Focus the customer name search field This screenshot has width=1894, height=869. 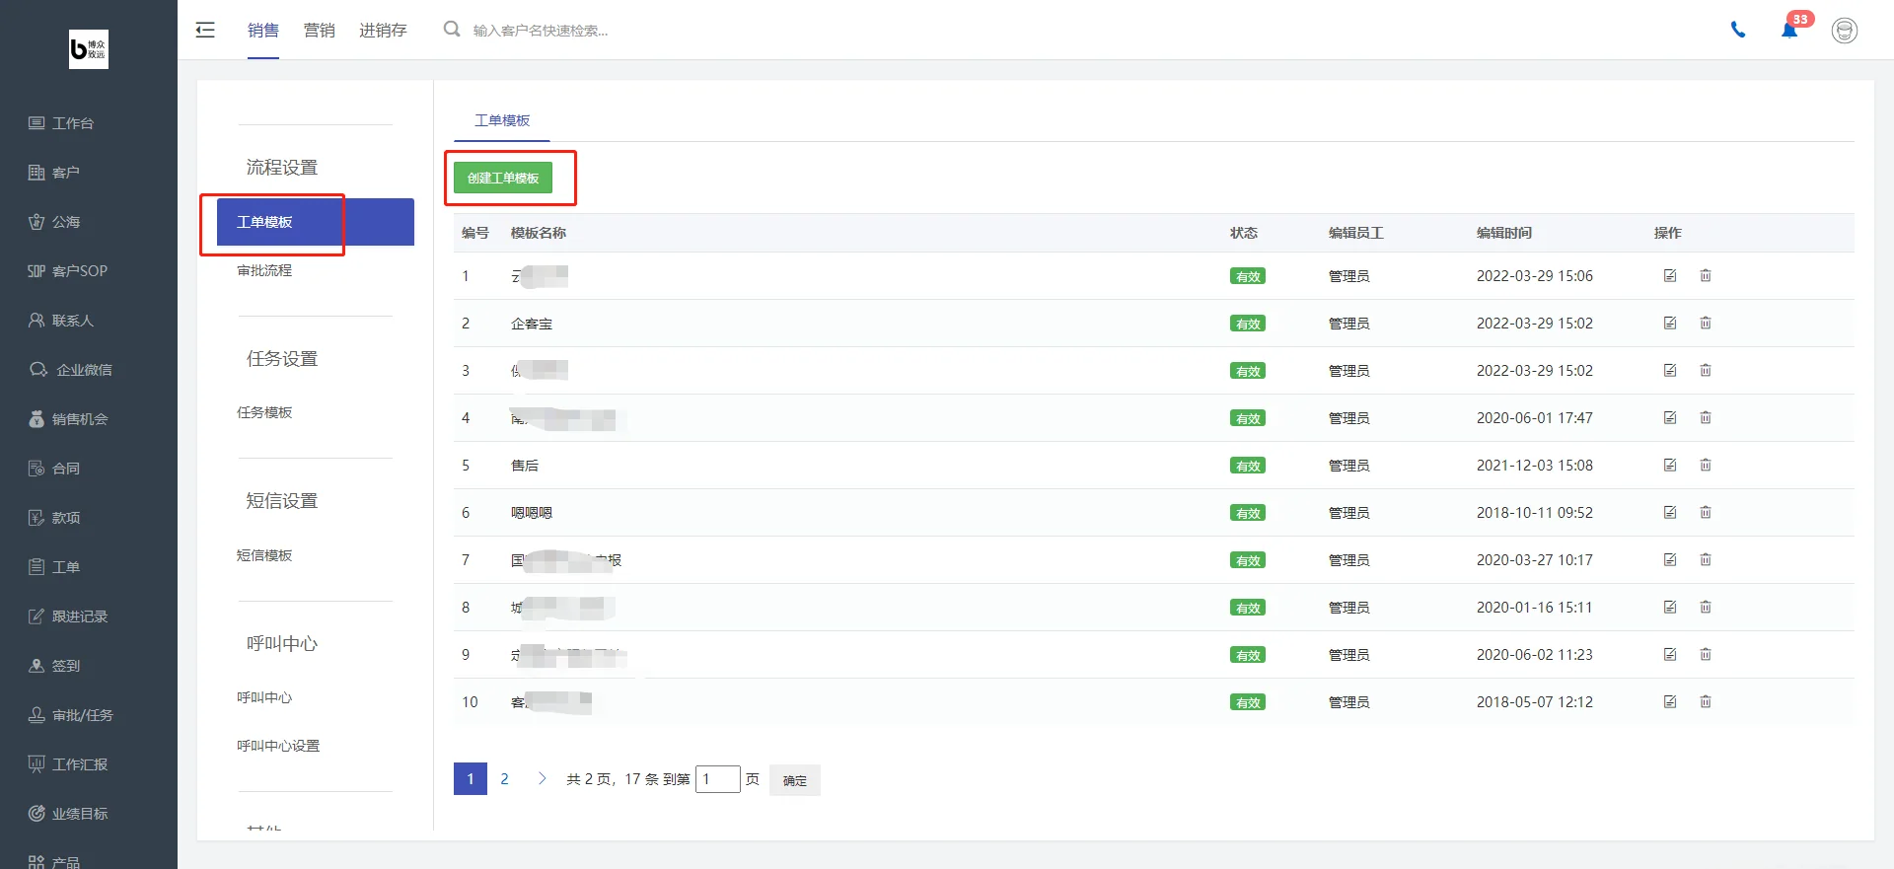click(541, 31)
